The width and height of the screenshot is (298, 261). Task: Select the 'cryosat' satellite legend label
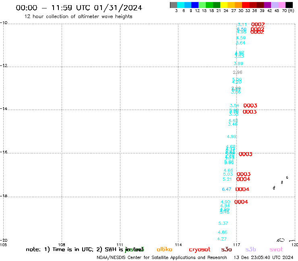(x=200, y=249)
